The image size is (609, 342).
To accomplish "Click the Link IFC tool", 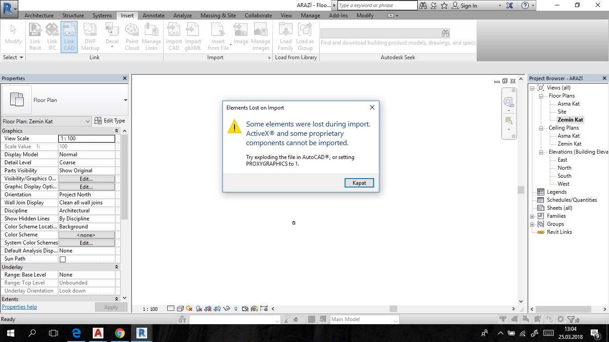I will click(52, 37).
